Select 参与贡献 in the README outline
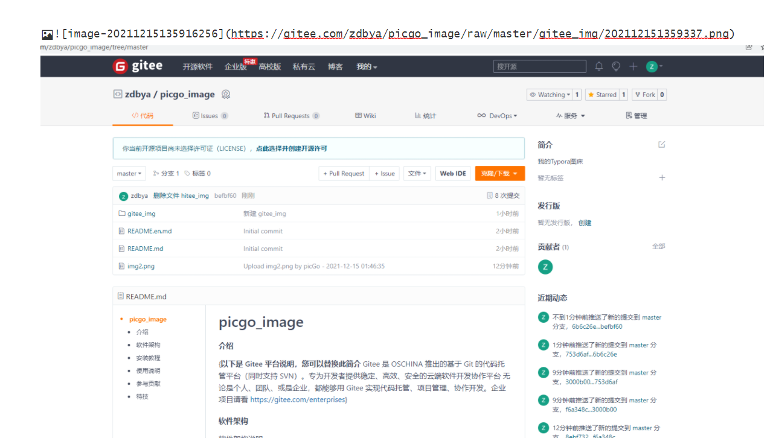 [x=148, y=384]
